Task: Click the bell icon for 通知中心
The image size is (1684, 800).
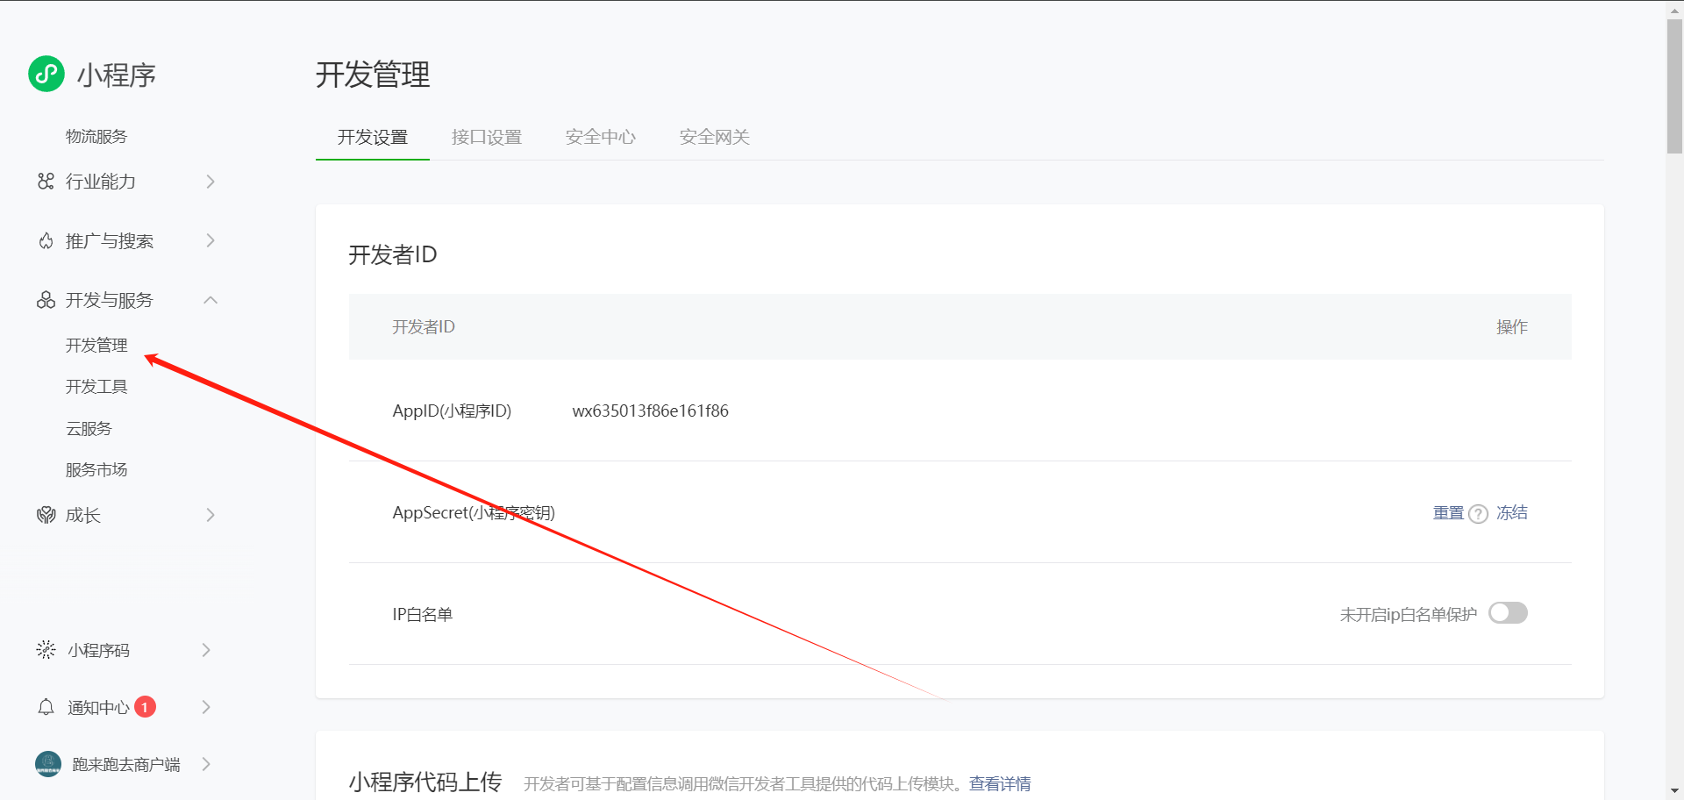Action: pyautogui.click(x=46, y=707)
